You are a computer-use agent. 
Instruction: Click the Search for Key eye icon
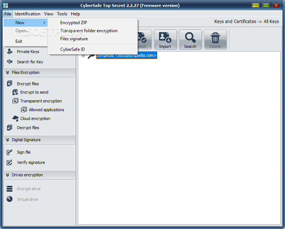(10, 62)
